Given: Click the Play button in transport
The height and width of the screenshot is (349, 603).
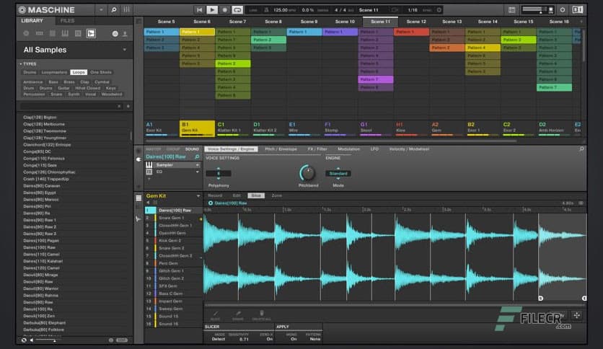Looking at the screenshot, I should tap(212, 10).
